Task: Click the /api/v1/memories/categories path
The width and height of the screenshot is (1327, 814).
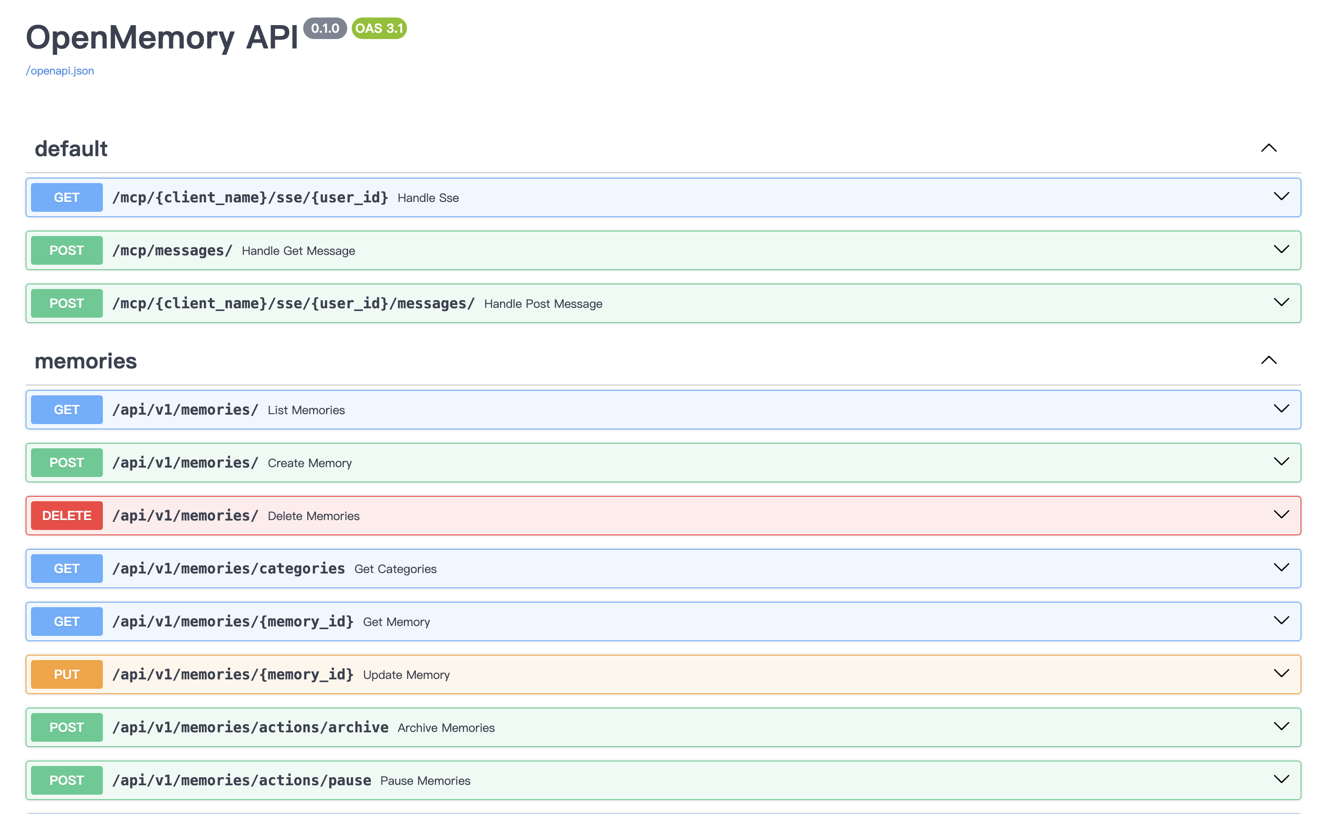Action: click(x=229, y=569)
